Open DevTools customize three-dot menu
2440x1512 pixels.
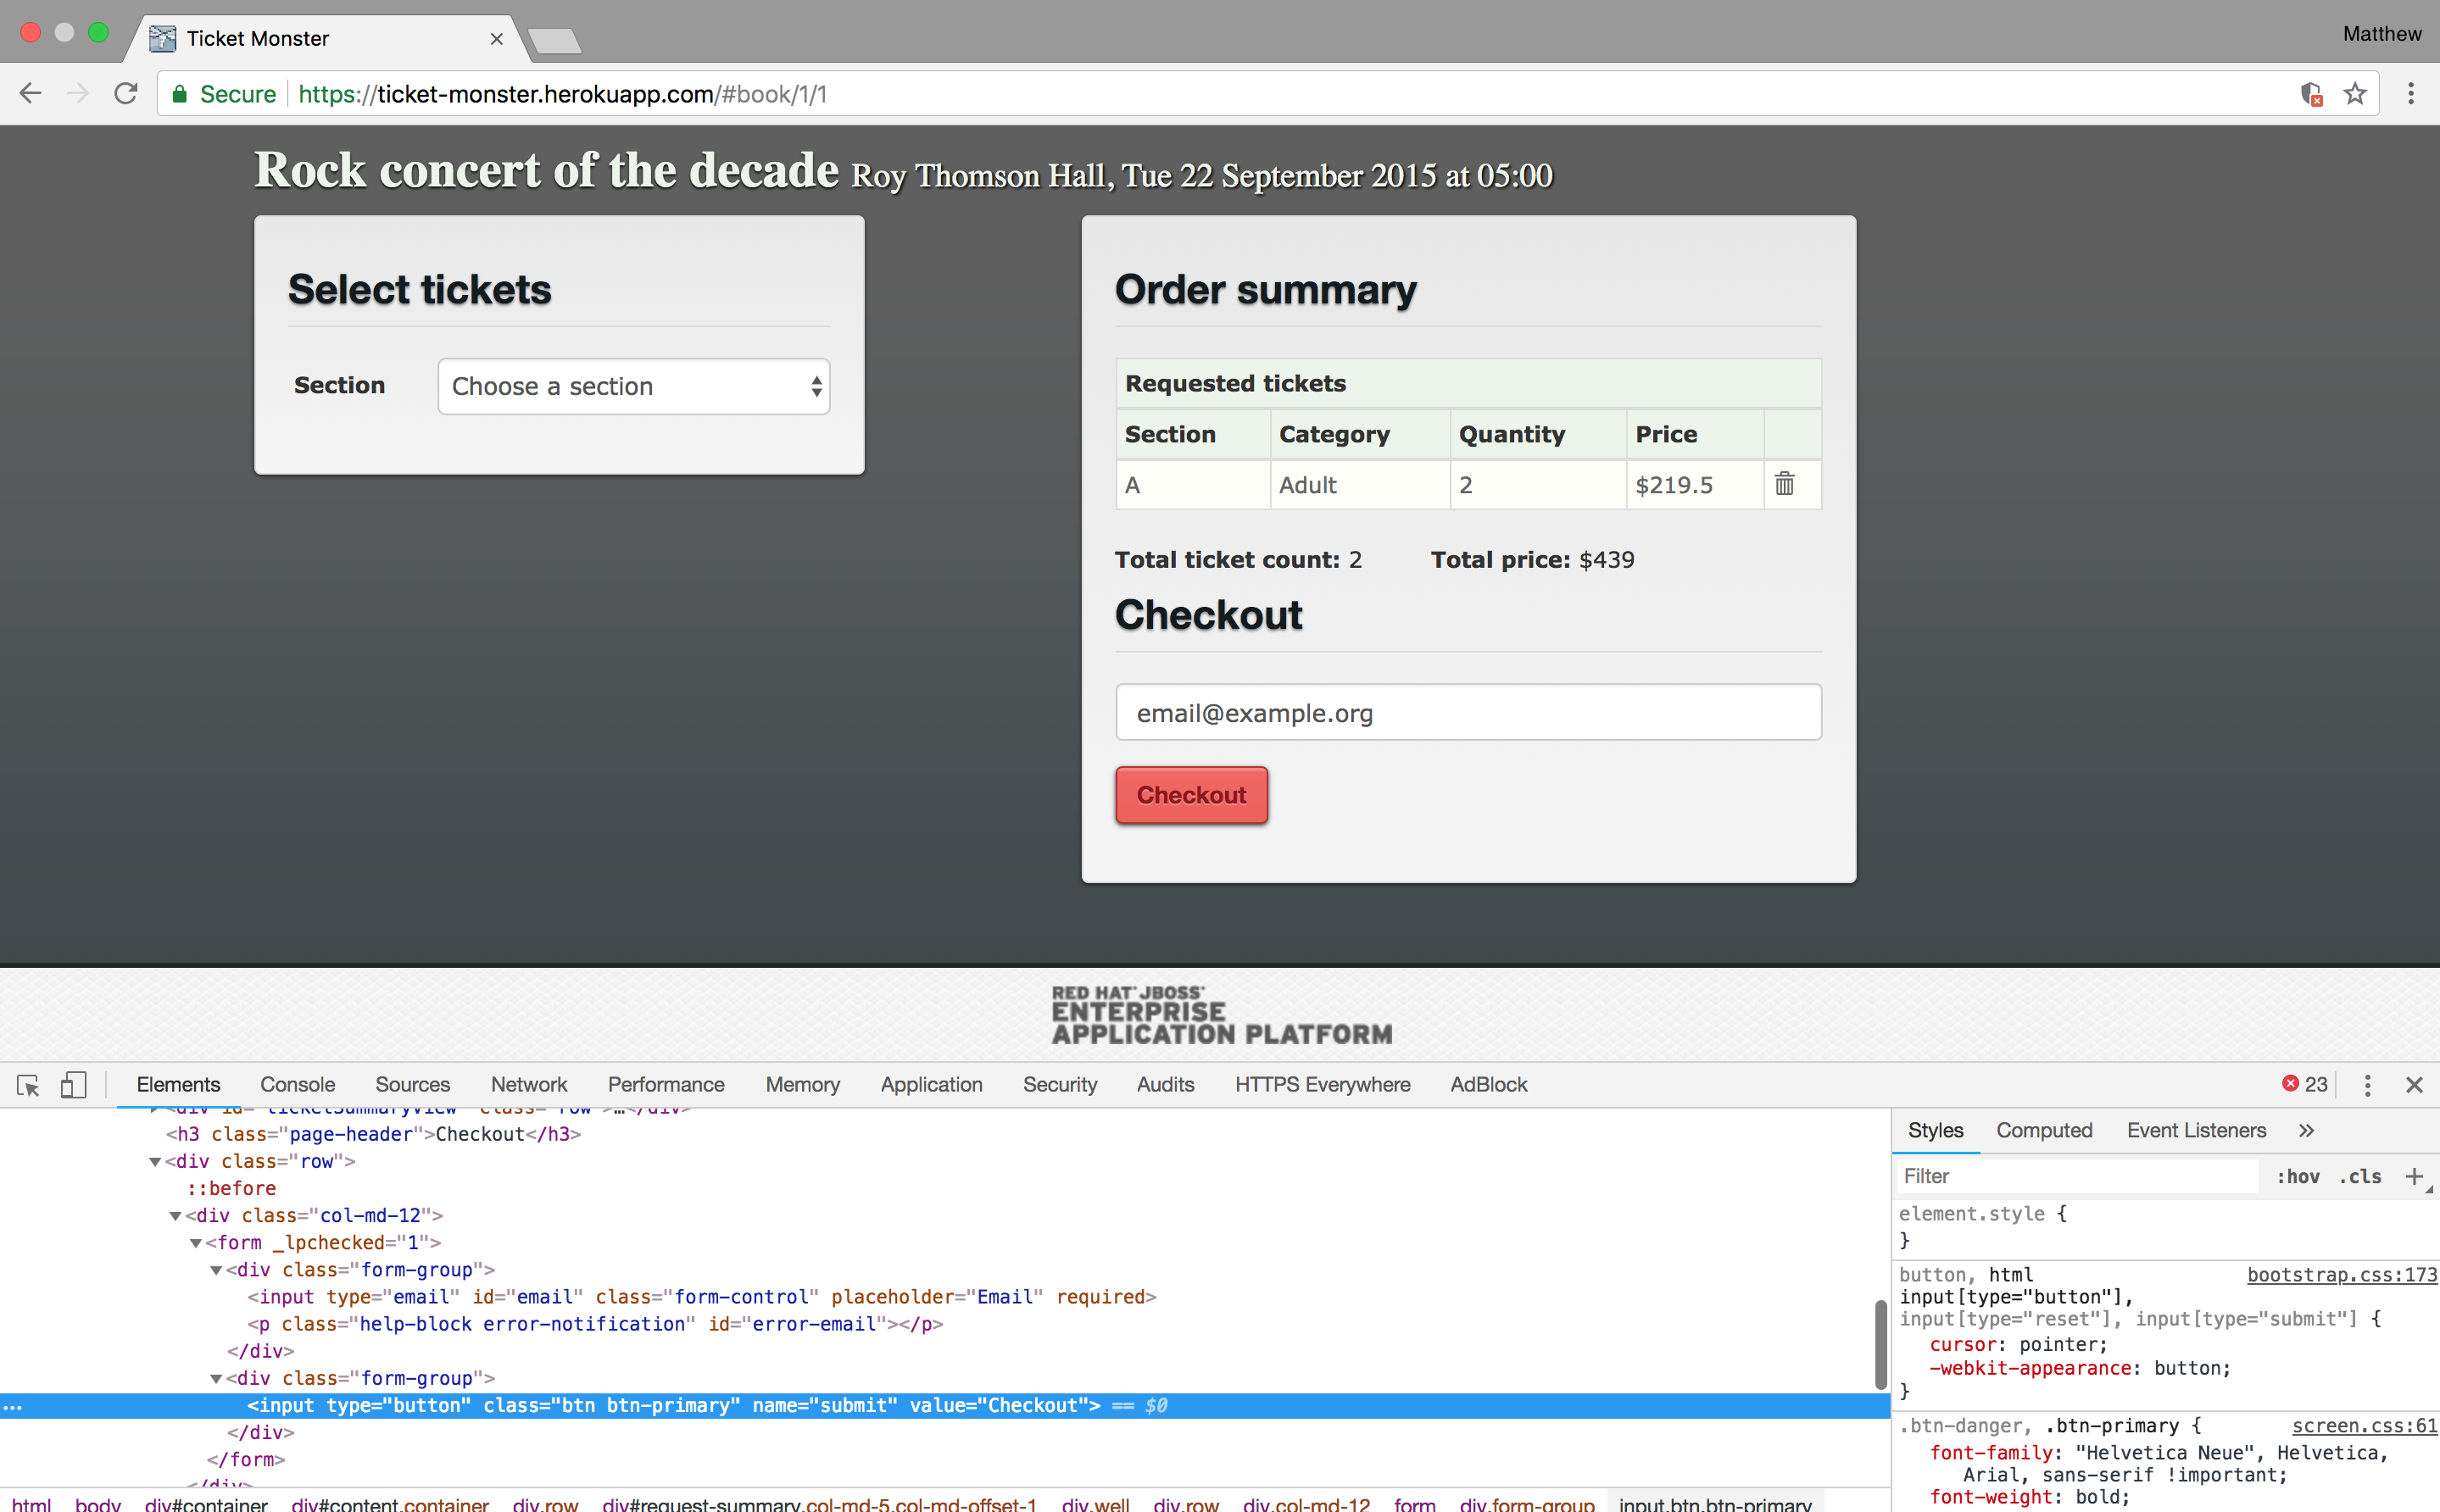[2367, 1085]
